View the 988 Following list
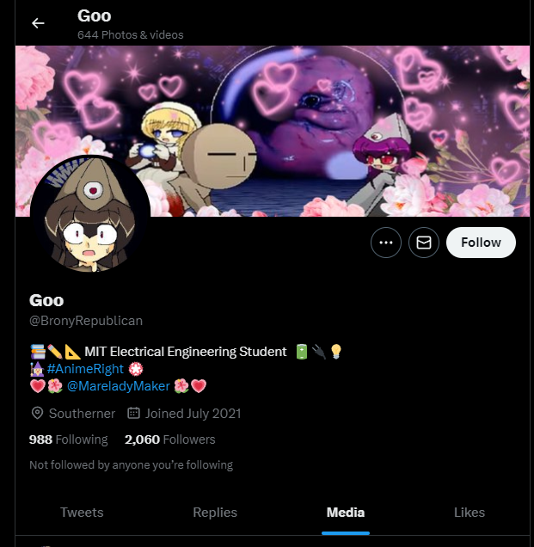This screenshot has width=534, height=547. pyautogui.click(x=69, y=439)
